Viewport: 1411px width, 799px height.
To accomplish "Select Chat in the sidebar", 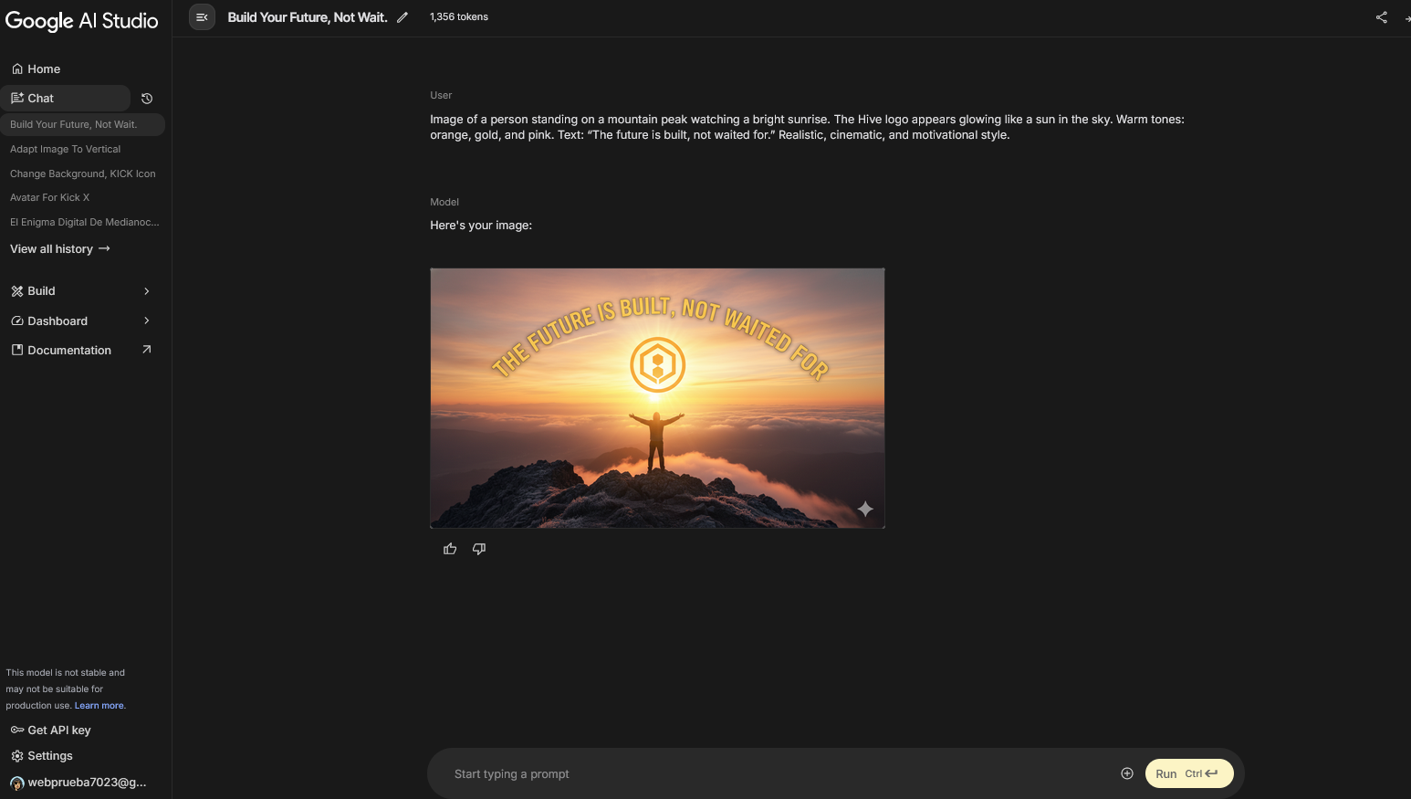I will 66,99.
